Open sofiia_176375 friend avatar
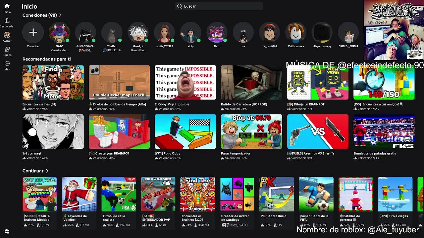 (165, 32)
